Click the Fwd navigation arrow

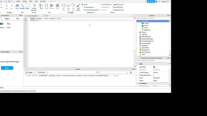tap(12, 6)
